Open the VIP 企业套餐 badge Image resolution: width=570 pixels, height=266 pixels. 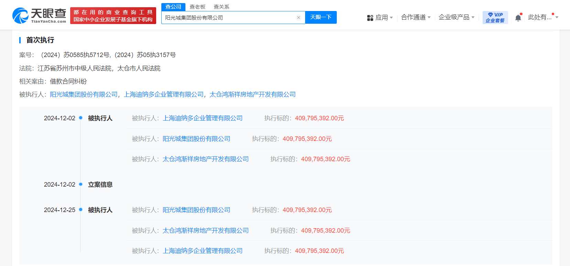coord(495,18)
